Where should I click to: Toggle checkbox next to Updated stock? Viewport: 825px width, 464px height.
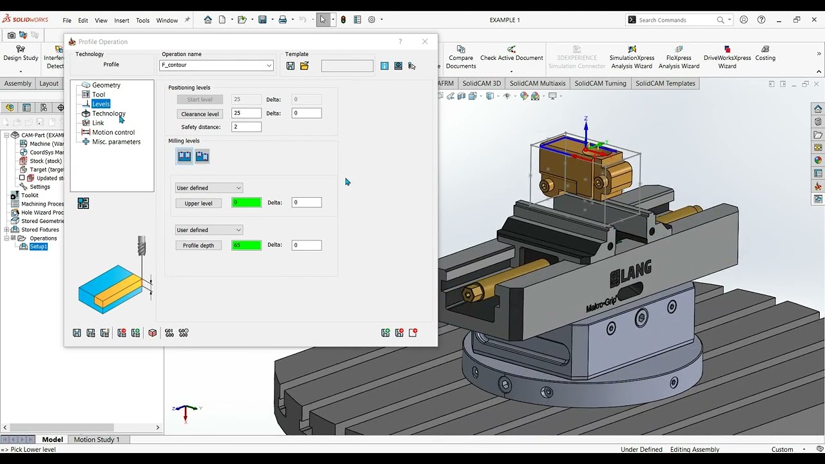(22, 178)
